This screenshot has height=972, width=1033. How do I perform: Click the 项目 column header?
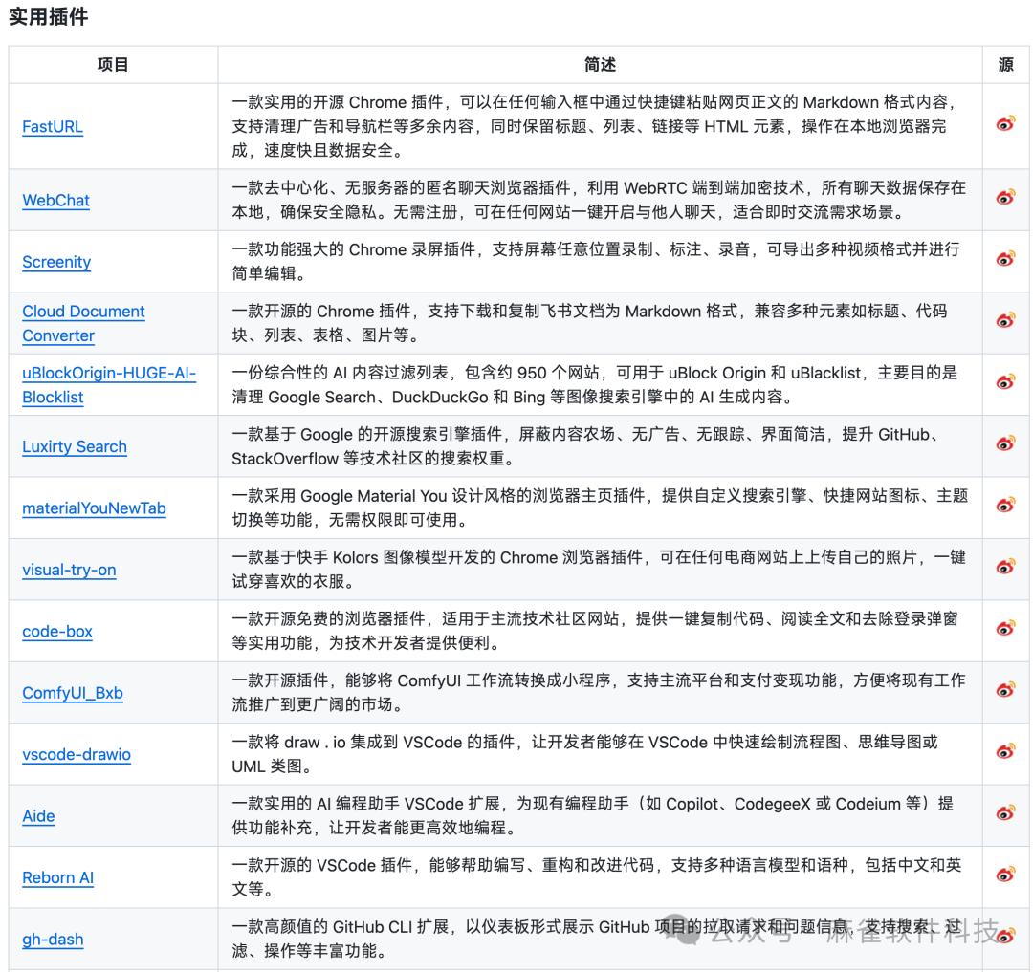113,65
